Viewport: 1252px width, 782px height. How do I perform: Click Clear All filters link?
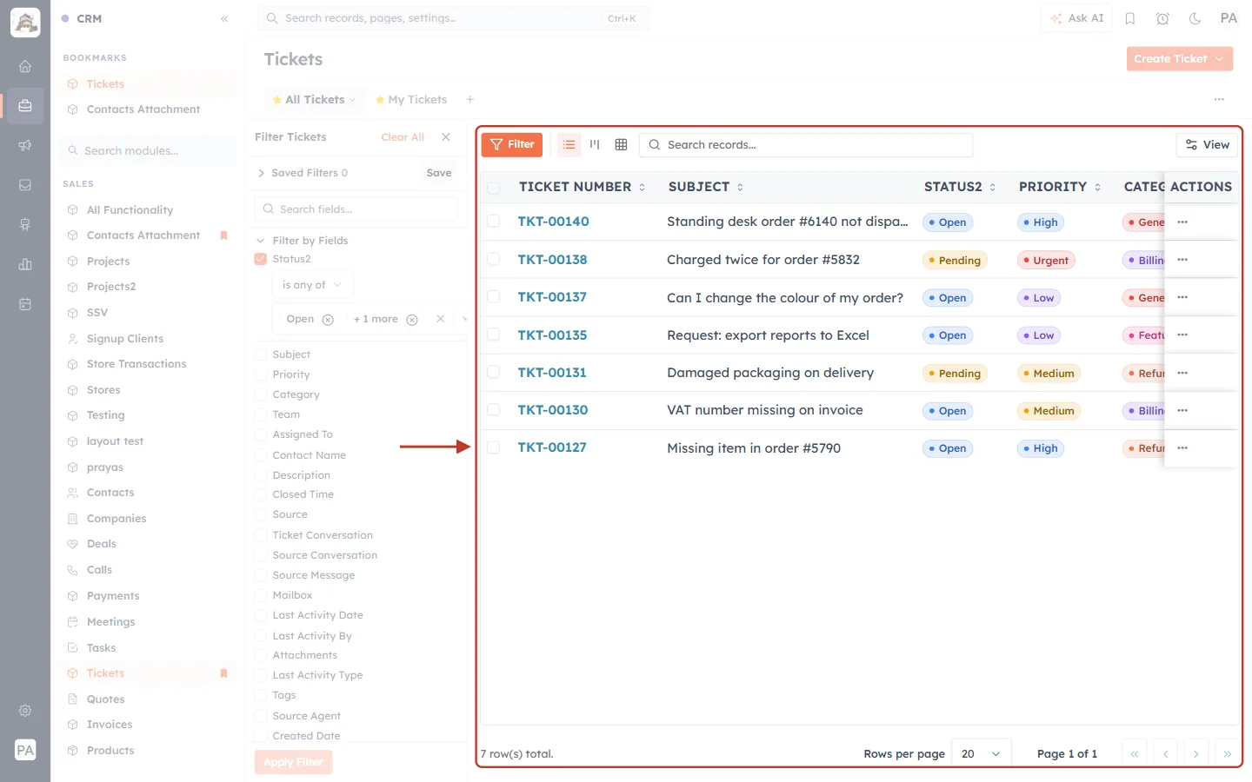[x=403, y=137]
